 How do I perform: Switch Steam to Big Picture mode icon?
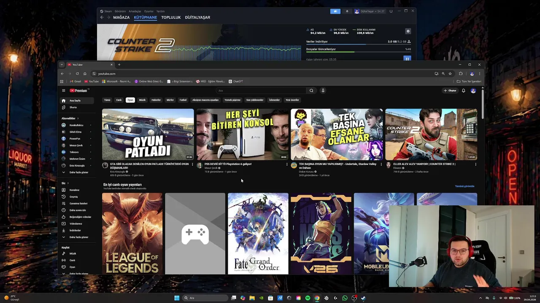pos(391,11)
